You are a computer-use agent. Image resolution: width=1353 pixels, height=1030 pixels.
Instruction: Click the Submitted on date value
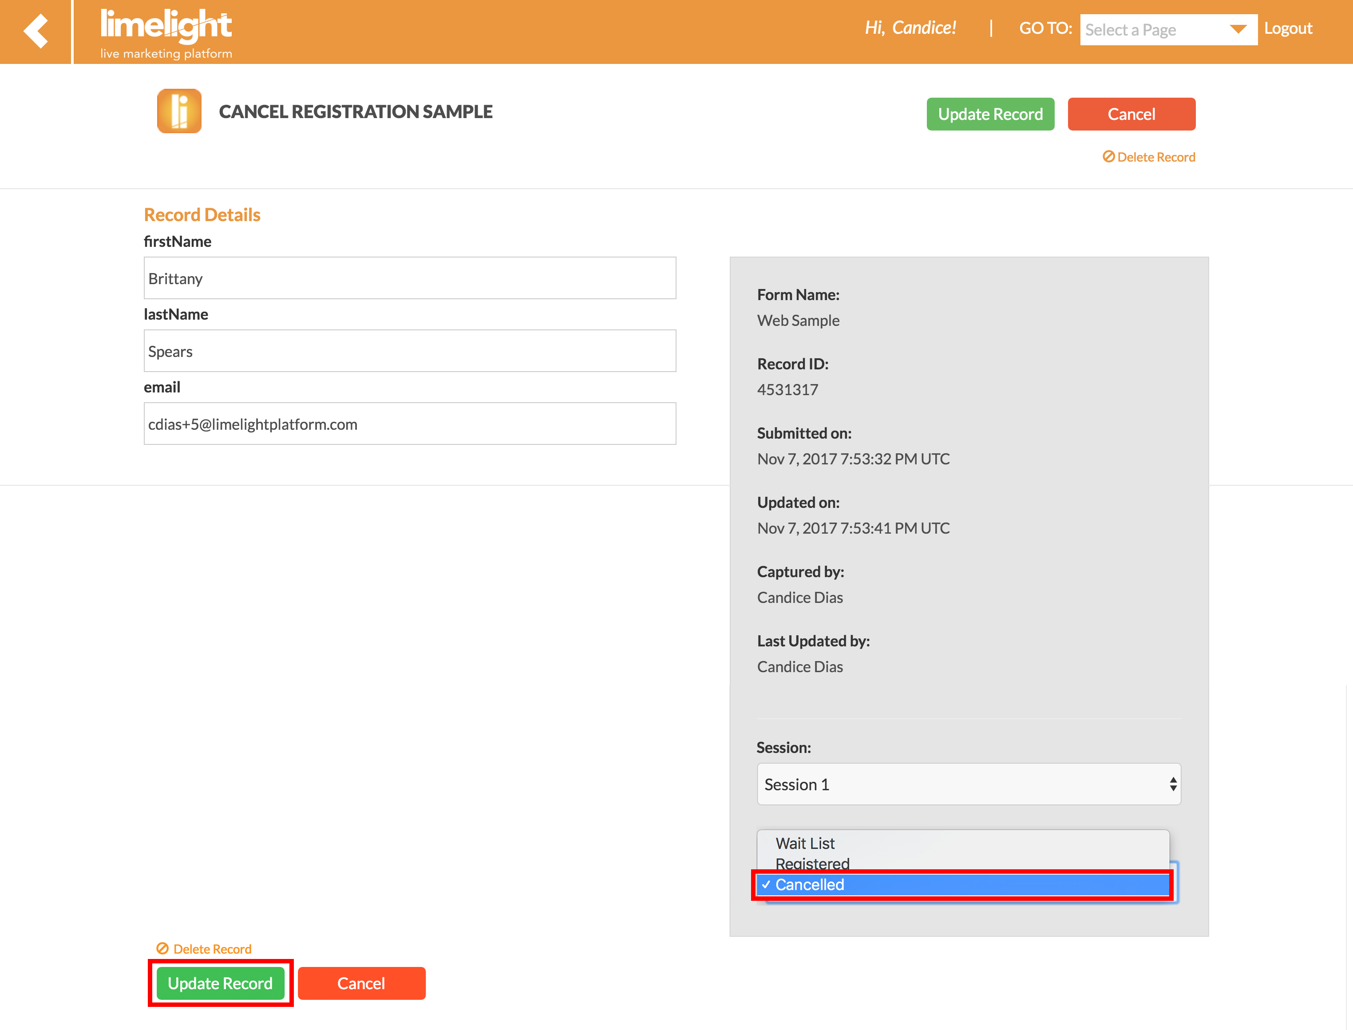click(x=853, y=459)
